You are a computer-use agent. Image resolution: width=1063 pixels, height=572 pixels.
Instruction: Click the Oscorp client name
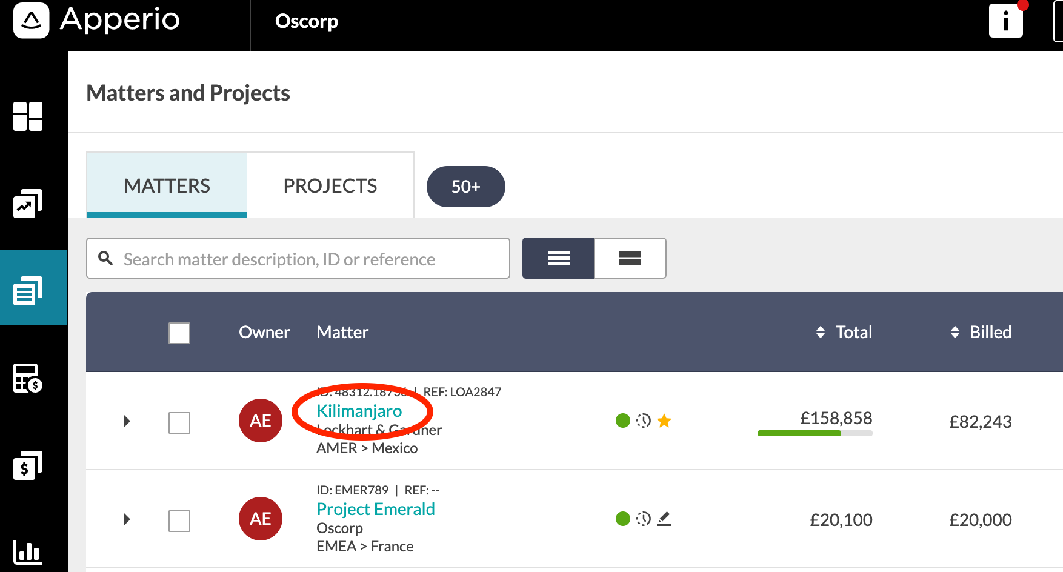[x=307, y=21]
